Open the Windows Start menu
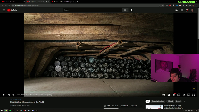 (2, 110)
